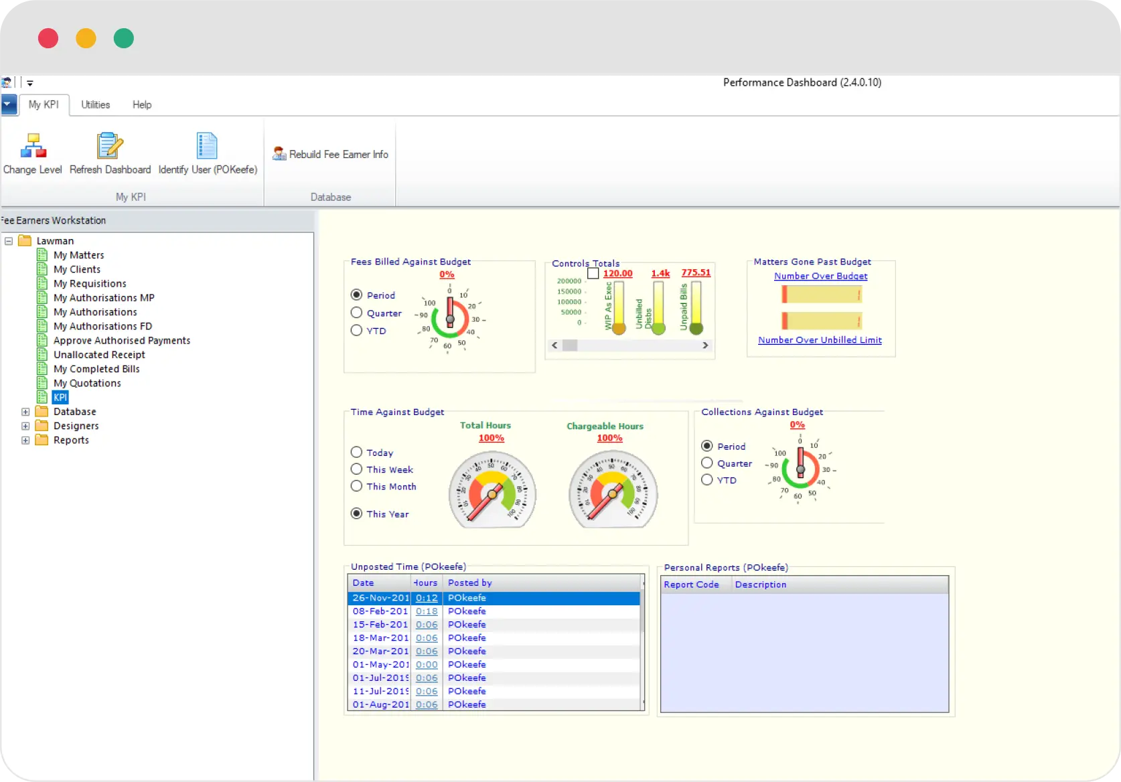Expand the Database tree node
The image size is (1121, 782).
click(25, 412)
